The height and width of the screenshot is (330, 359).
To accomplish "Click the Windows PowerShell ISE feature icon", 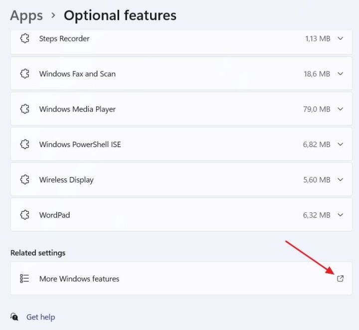I will (24, 145).
